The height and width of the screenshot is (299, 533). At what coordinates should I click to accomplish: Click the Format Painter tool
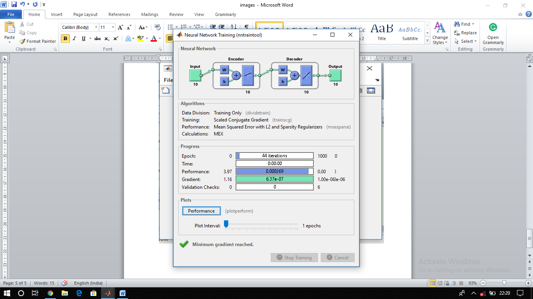(x=37, y=41)
